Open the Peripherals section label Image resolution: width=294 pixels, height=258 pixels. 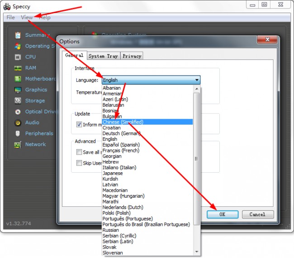coord(39,133)
